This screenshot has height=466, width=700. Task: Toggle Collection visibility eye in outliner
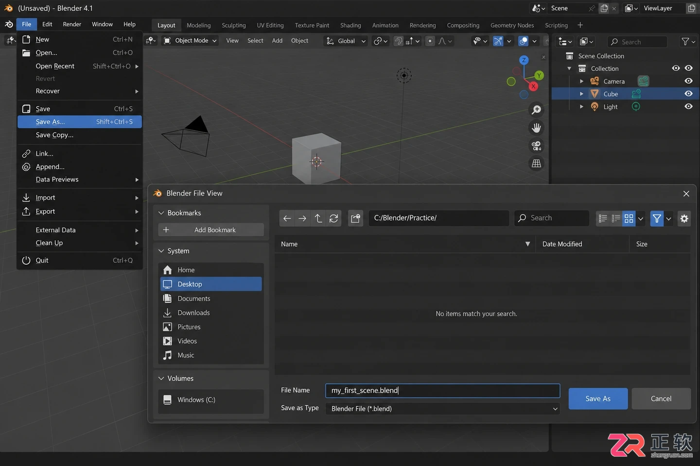[x=688, y=68]
